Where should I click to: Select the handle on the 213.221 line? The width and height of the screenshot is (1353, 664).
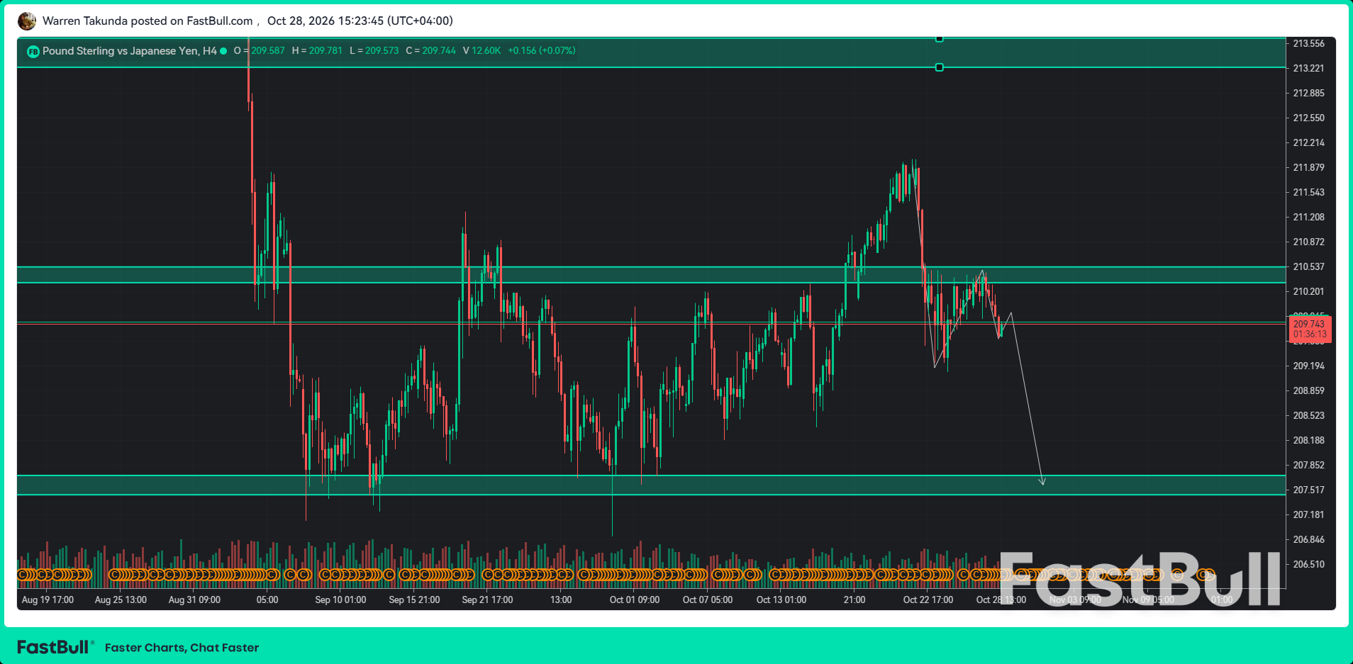pyautogui.click(x=940, y=67)
